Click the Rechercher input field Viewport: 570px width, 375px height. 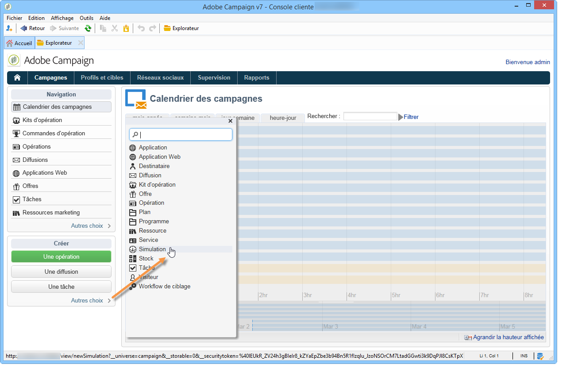tap(370, 117)
